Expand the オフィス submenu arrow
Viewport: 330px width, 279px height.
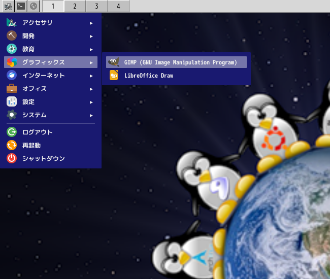point(91,89)
